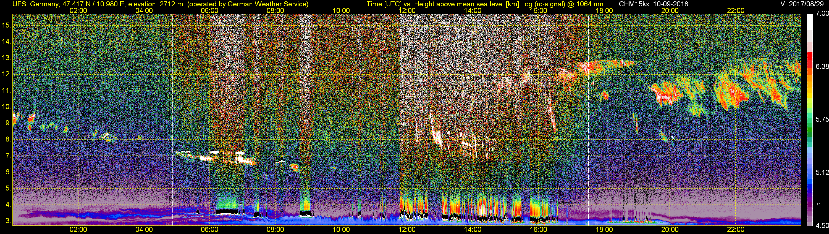
Task: Click the small "eq" label on the color scale
Action: [819, 204]
